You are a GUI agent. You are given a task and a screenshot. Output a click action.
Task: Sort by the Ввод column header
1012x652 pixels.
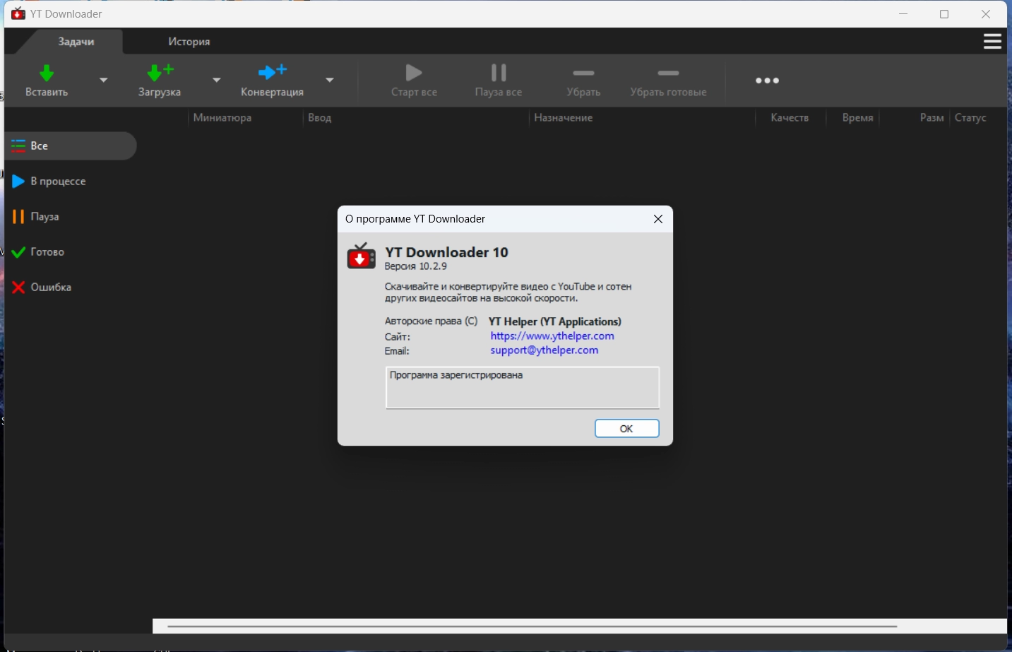tap(319, 118)
